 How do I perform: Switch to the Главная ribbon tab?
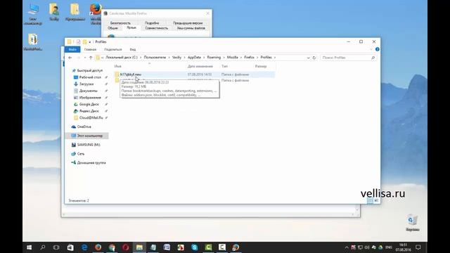tap(90, 49)
